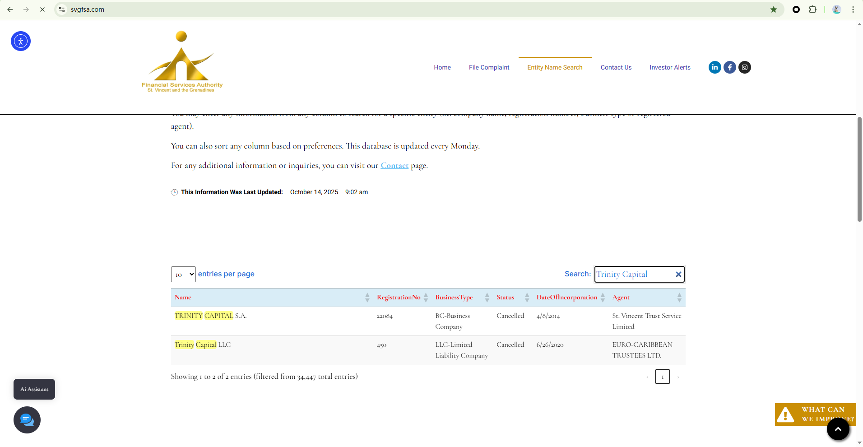Open the Facebook social icon
Image resolution: width=863 pixels, height=447 pixels.
click(x=729, y=67)
